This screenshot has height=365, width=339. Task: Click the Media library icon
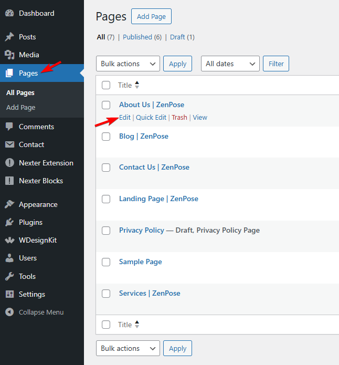[9, 55]
